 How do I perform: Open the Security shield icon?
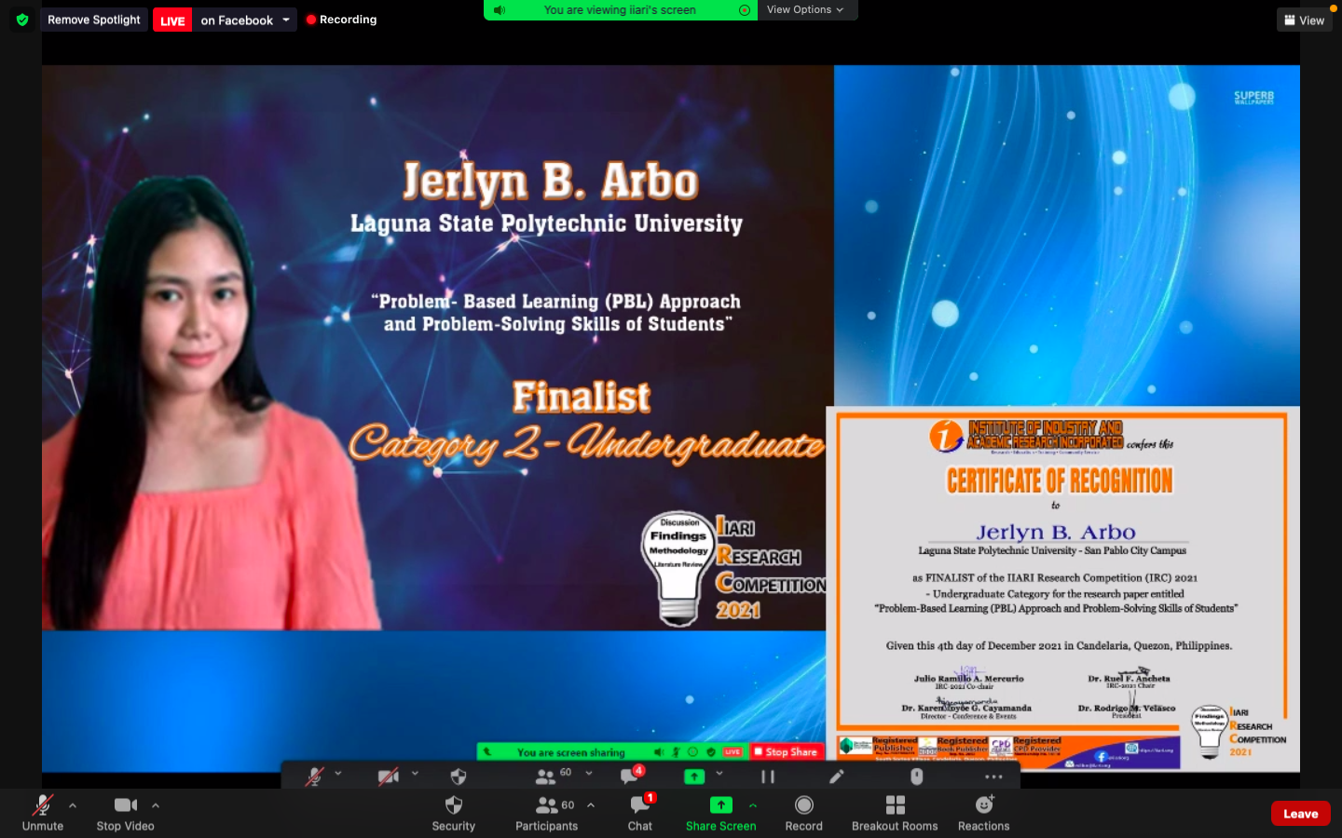pyautogui.click(x=453, y=805)
